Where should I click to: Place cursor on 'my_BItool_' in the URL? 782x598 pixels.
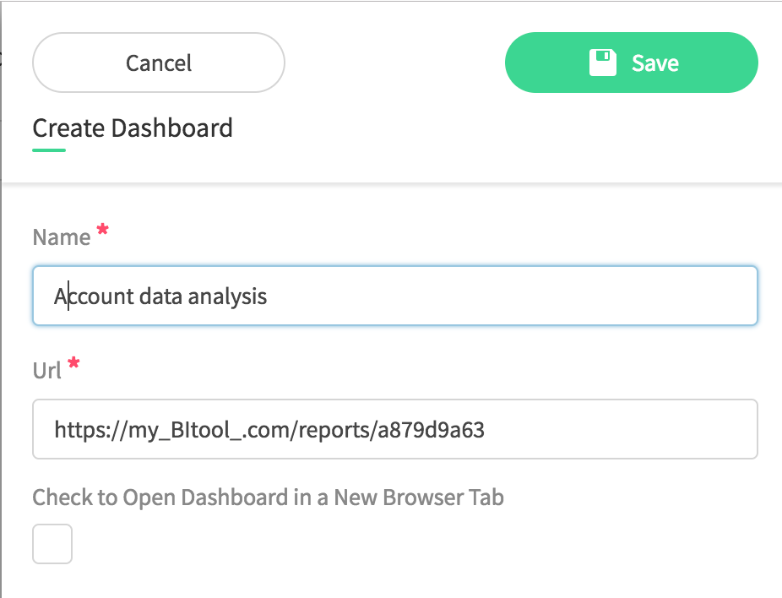(185, 430)
